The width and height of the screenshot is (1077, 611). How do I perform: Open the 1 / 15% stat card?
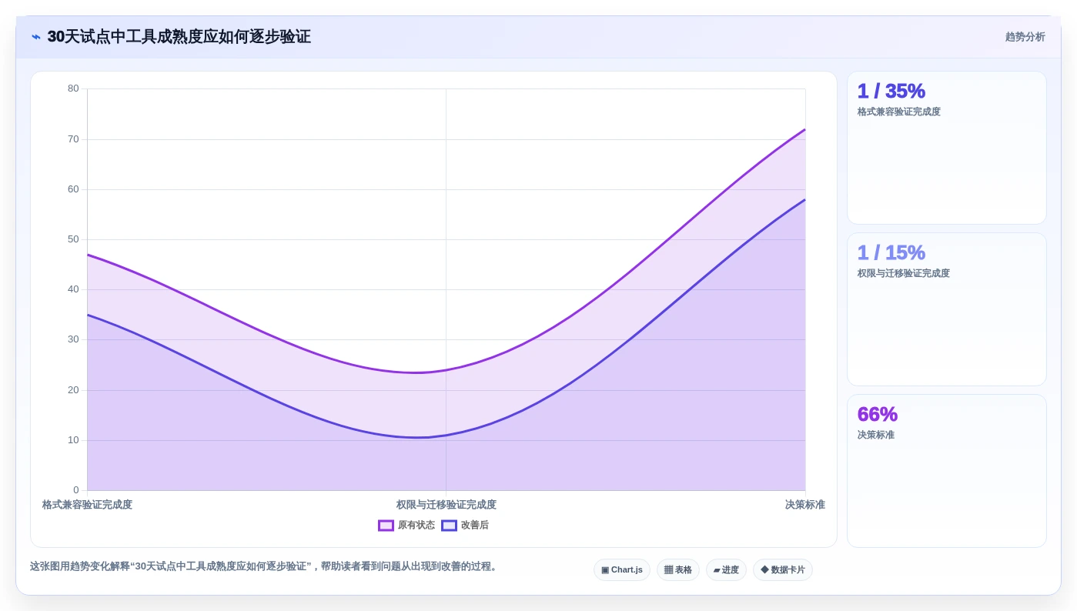[947, 309]
